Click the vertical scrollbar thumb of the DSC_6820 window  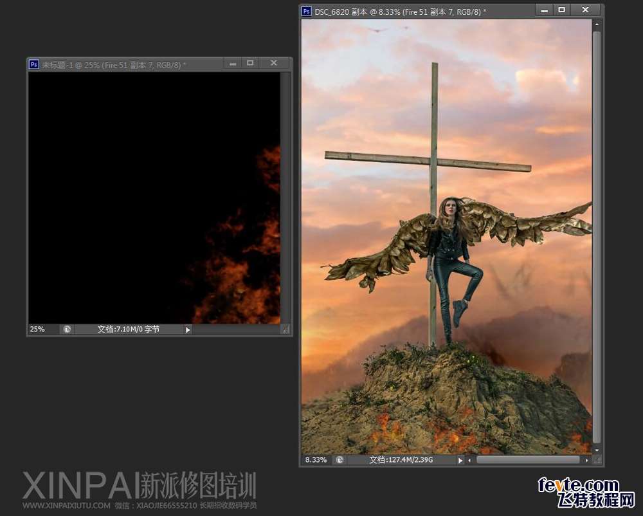(x=597, y=236)
